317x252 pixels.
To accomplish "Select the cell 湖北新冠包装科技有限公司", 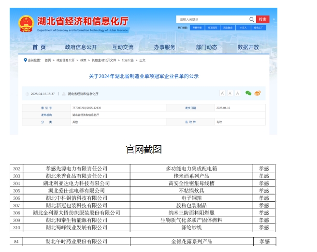I will [76, 205].
